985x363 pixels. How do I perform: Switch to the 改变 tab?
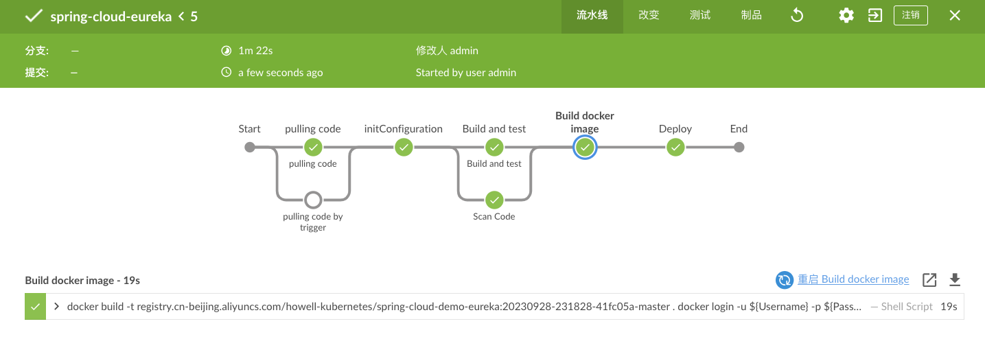pos(649,16)
